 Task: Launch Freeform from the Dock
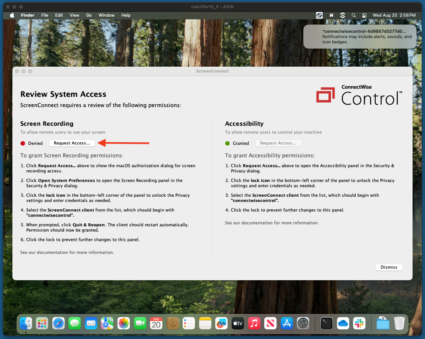[x=222, y=323]
